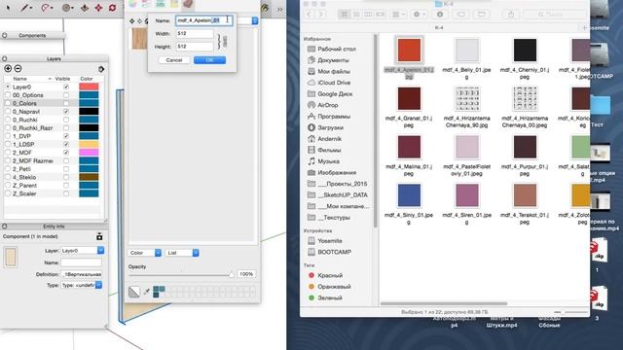Toggle visibility of 2_MDF layer
The image size is (623, 350).
66,153
